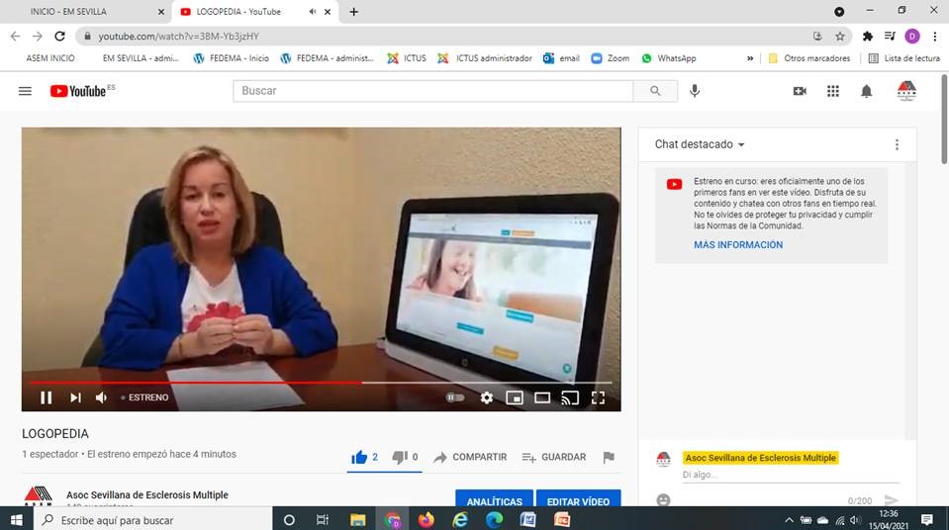Open the ICTUS administrador bookmark
The image size is (949, 530).
(x=485, y=58)
